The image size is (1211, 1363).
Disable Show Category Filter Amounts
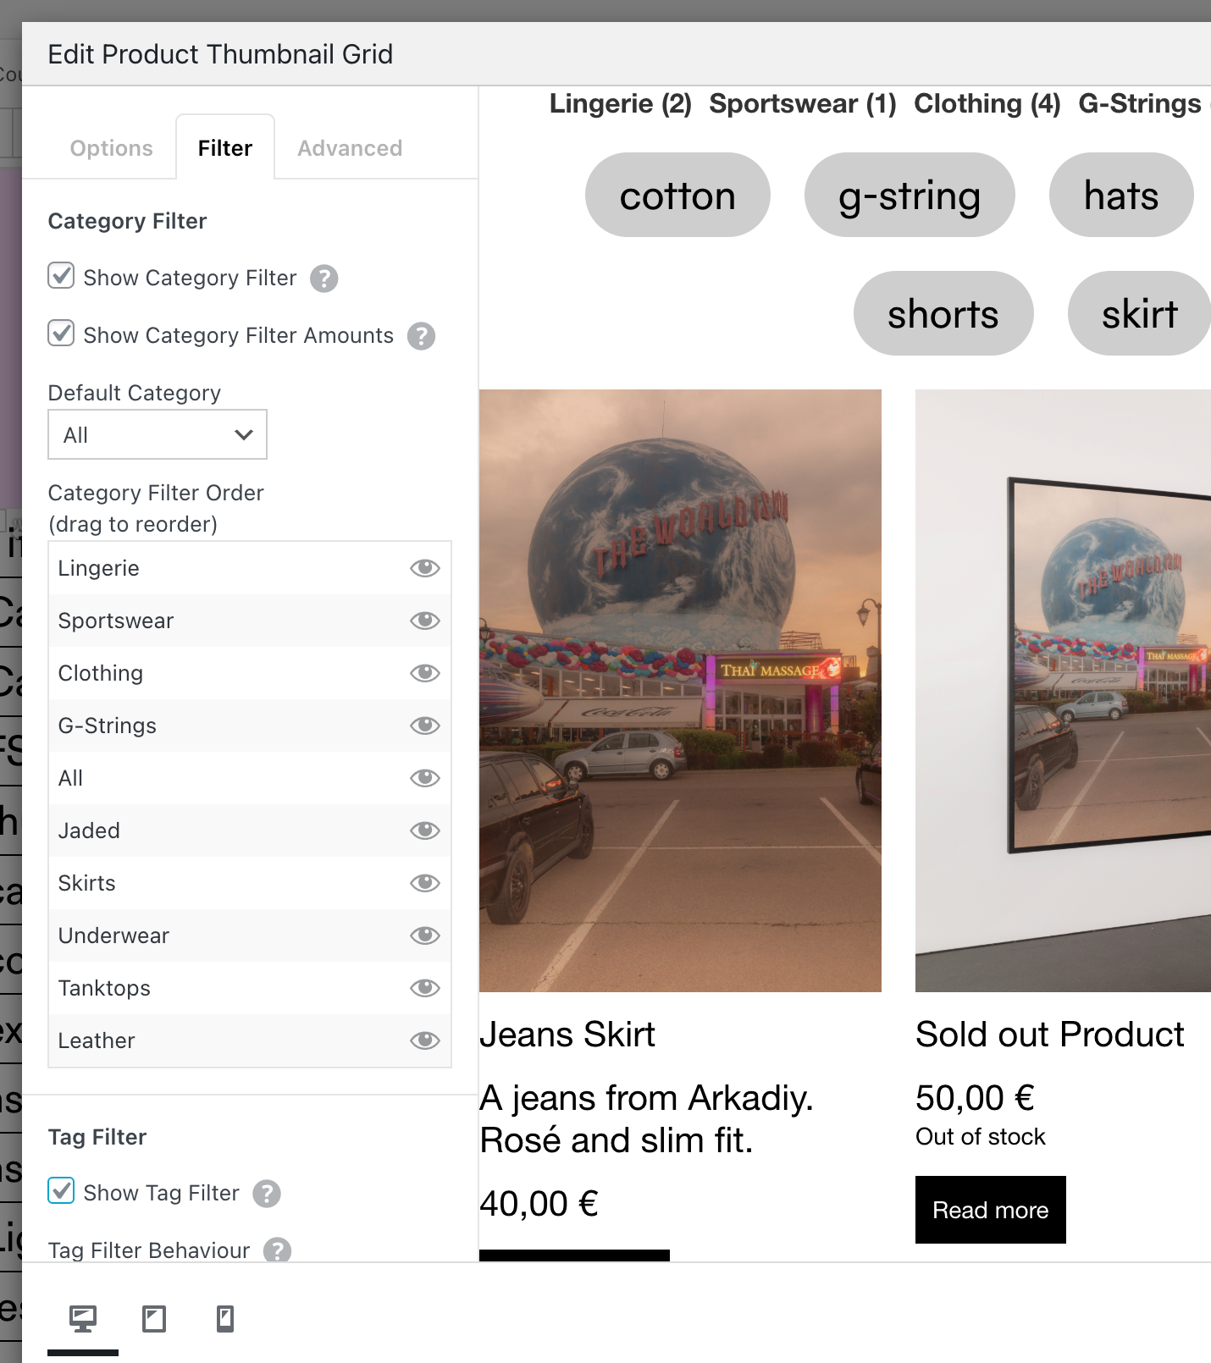coord(61,334)
